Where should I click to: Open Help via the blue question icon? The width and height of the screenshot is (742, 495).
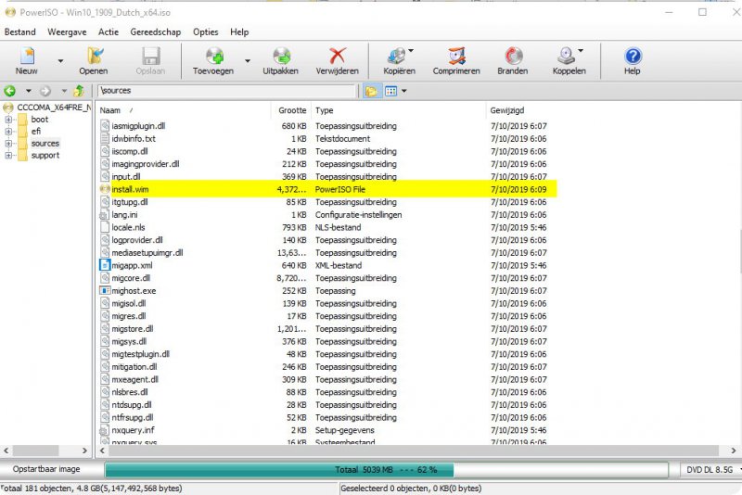tap(633, 57)
